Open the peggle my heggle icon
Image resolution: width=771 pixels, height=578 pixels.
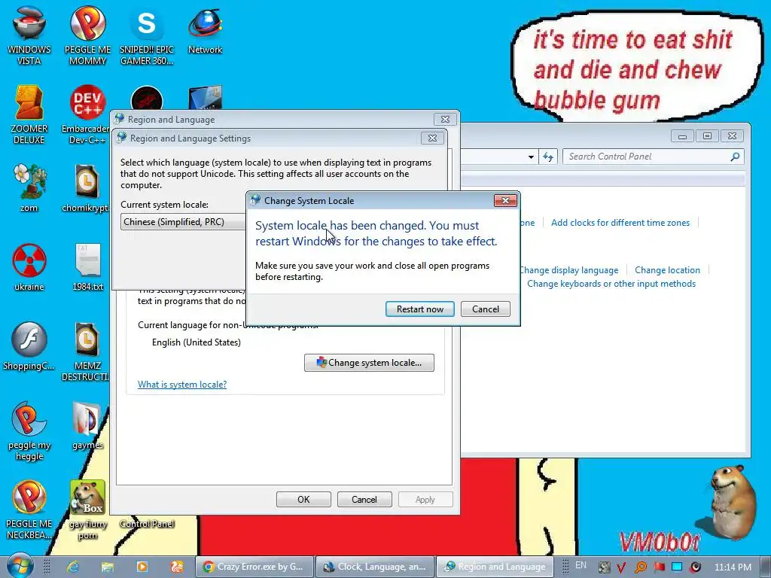[29, 430]
